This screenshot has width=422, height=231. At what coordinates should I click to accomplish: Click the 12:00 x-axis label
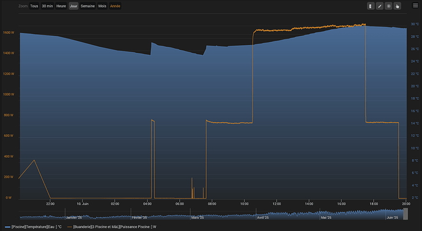click(276, 204)
